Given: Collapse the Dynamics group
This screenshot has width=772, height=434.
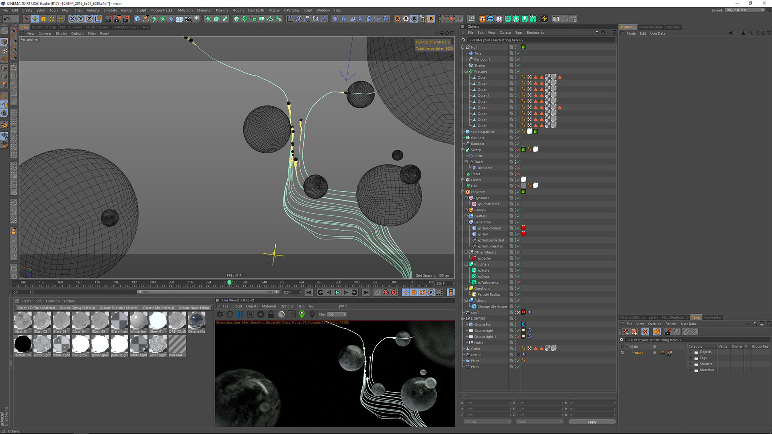Looking at the screenshot, I should coord(466,198).
